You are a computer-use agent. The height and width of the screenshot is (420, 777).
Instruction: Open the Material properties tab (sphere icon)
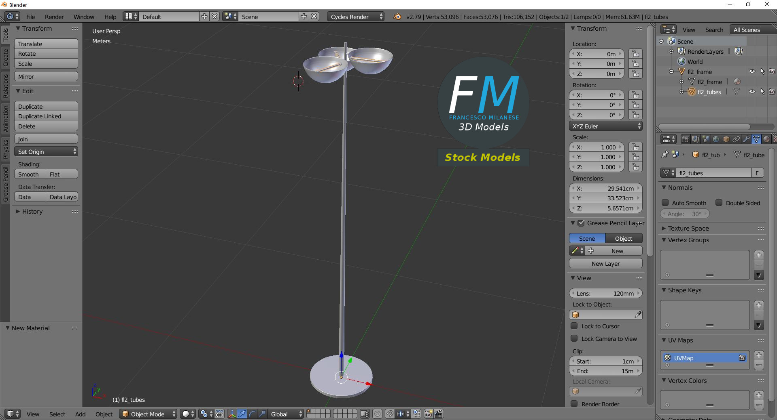[766, 139]
